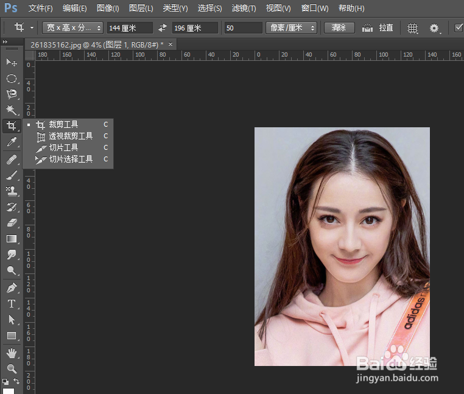This screenshot has height=394, width=464.
Task: Click the Straighten level icon
Action: [x=367, y=28]
